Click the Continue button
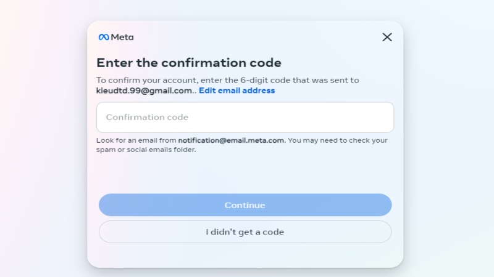 coord(245,205)
